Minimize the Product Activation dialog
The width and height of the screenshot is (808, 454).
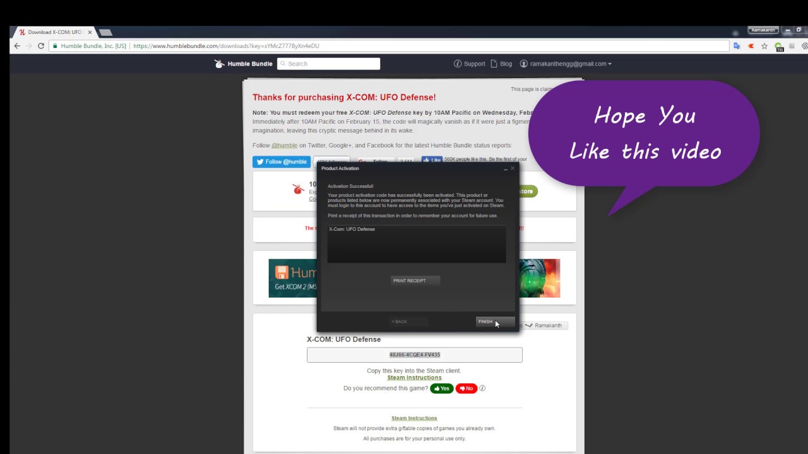pyautogui.click(x=505, y=168)
